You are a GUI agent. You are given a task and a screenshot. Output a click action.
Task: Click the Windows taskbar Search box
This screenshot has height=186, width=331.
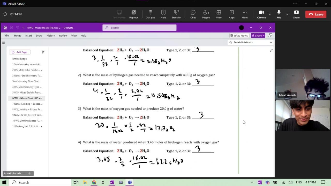(x=40, y=182)
